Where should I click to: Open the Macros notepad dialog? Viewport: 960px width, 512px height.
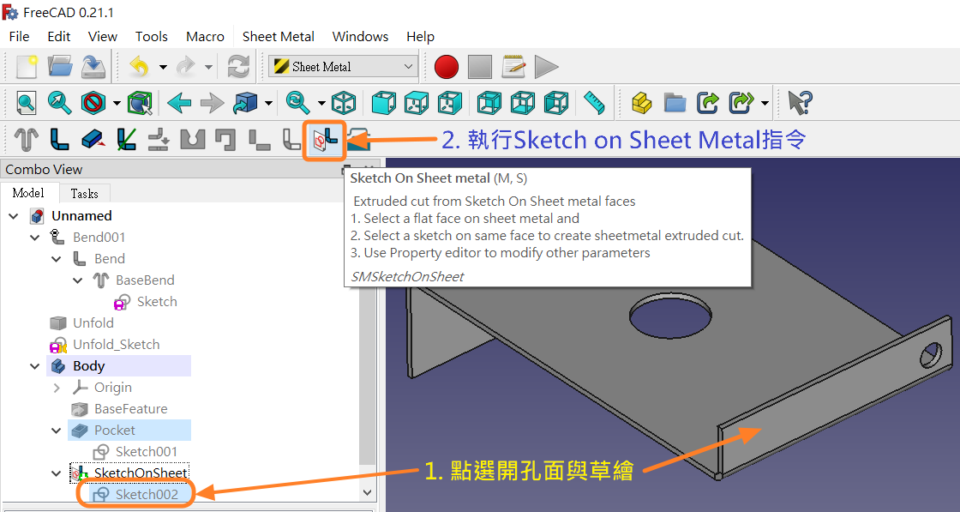pyautogui.click(x=513, y=67)
